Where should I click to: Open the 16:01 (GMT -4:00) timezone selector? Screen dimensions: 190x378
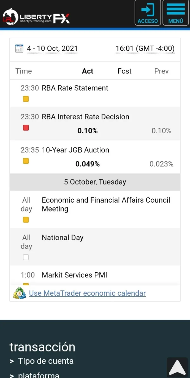pos(145,48)
